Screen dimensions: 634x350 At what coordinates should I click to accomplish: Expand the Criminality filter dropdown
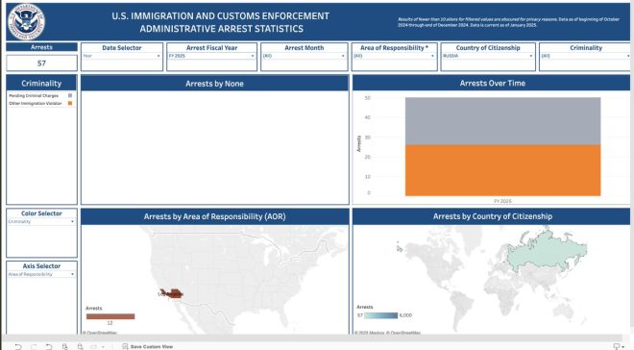tap(585, 56)
